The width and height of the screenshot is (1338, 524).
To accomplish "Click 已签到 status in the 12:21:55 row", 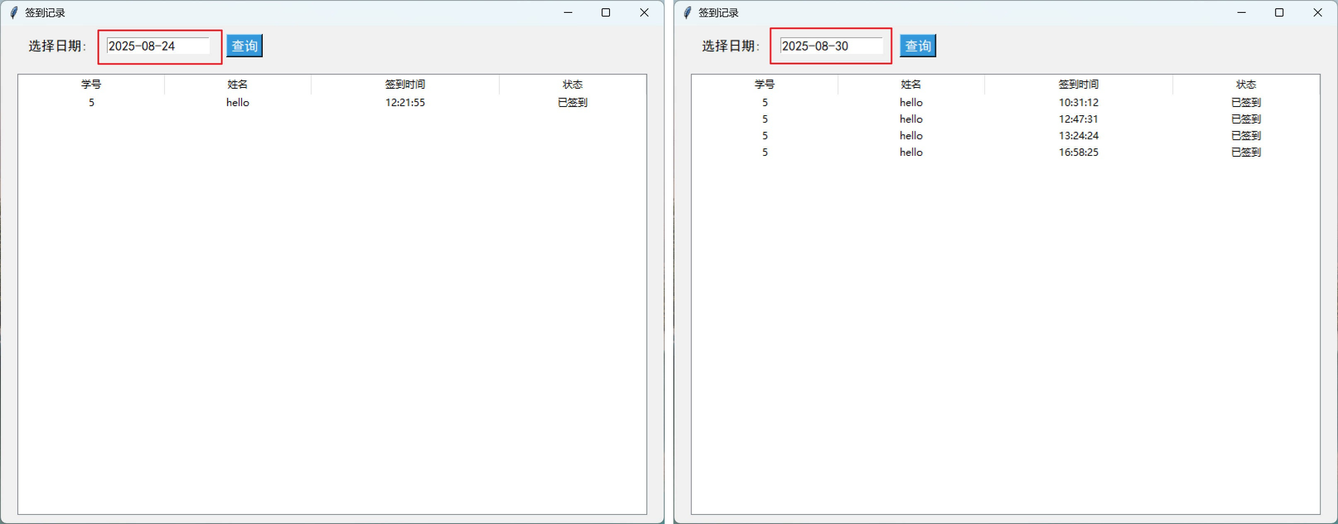I will (x=572, y=102).
